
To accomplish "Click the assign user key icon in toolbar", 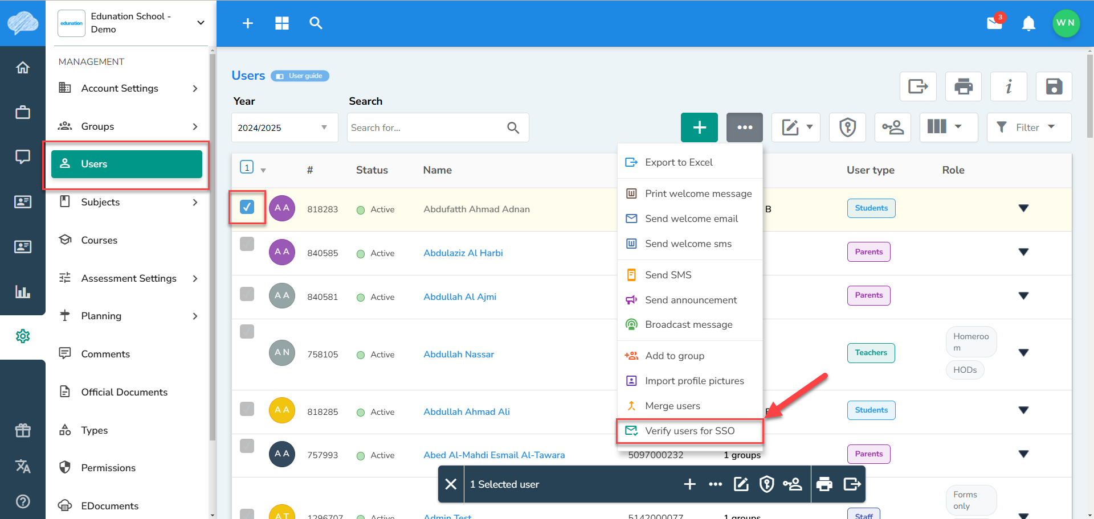I will [893, 127].
